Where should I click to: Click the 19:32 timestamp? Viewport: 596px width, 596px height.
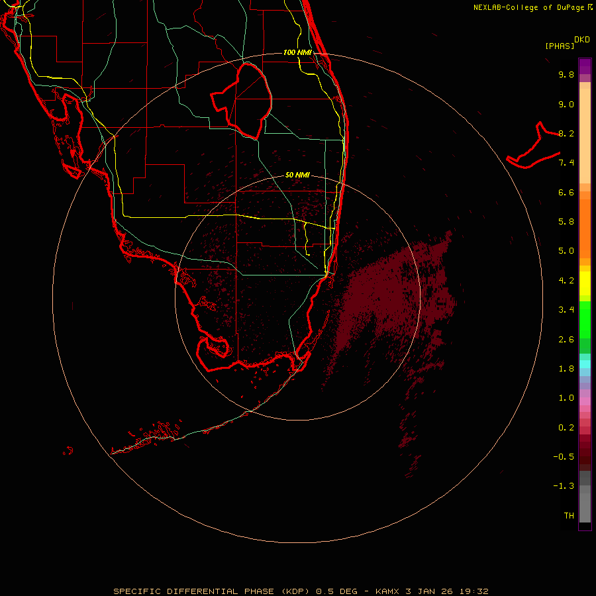(x=473, y=591)
